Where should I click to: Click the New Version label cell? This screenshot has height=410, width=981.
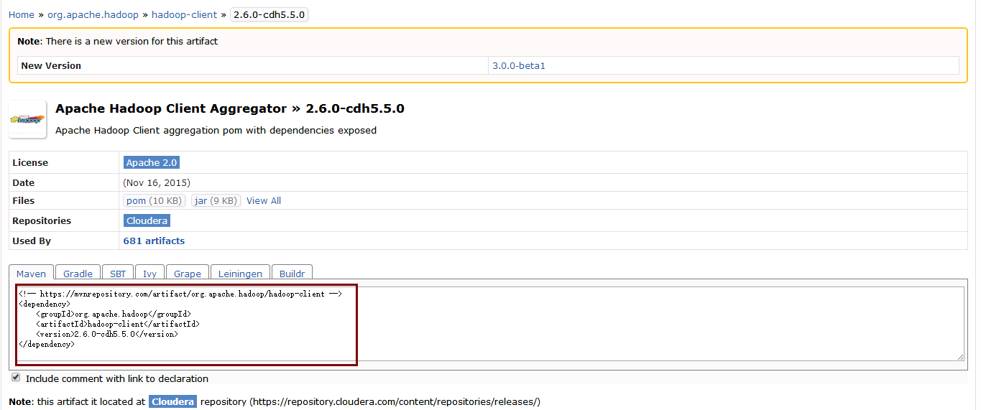click(252, 65)
